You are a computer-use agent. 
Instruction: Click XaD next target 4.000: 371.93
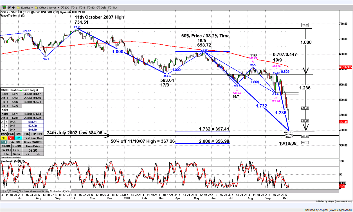click(x=33, y=114)
